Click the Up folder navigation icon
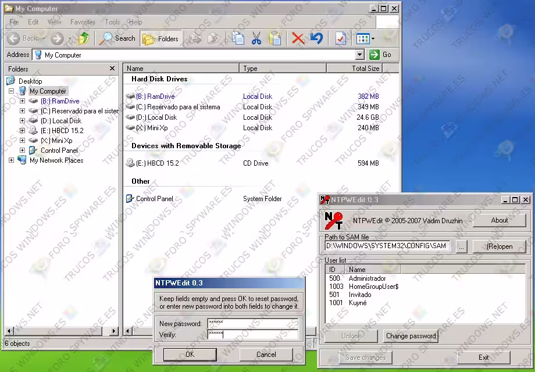 84,38
